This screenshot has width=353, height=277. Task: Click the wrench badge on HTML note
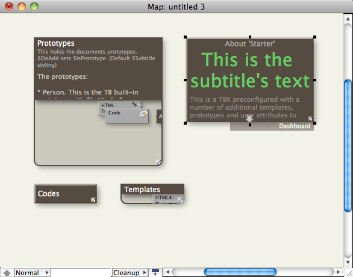136,105
